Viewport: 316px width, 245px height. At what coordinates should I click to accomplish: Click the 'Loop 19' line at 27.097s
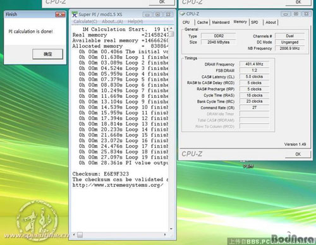coord(123,157)
